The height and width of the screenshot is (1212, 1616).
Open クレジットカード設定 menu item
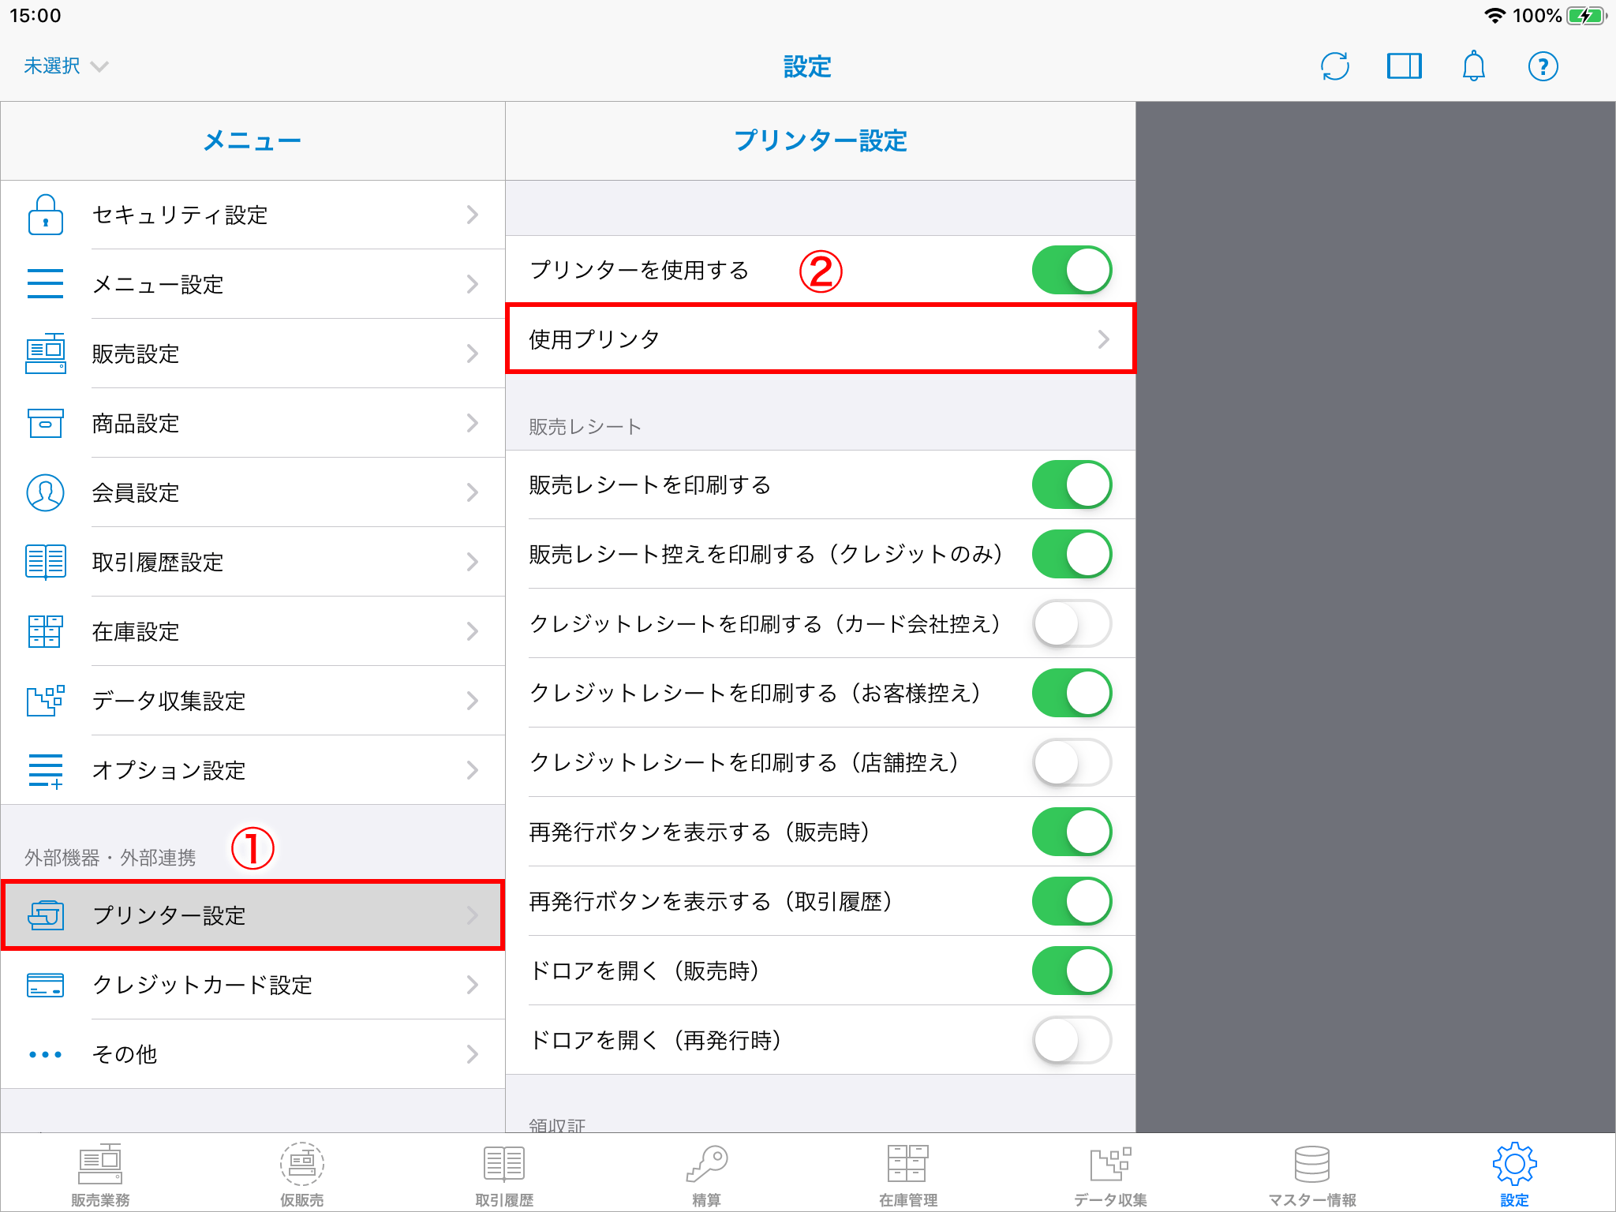click(252, 985)
